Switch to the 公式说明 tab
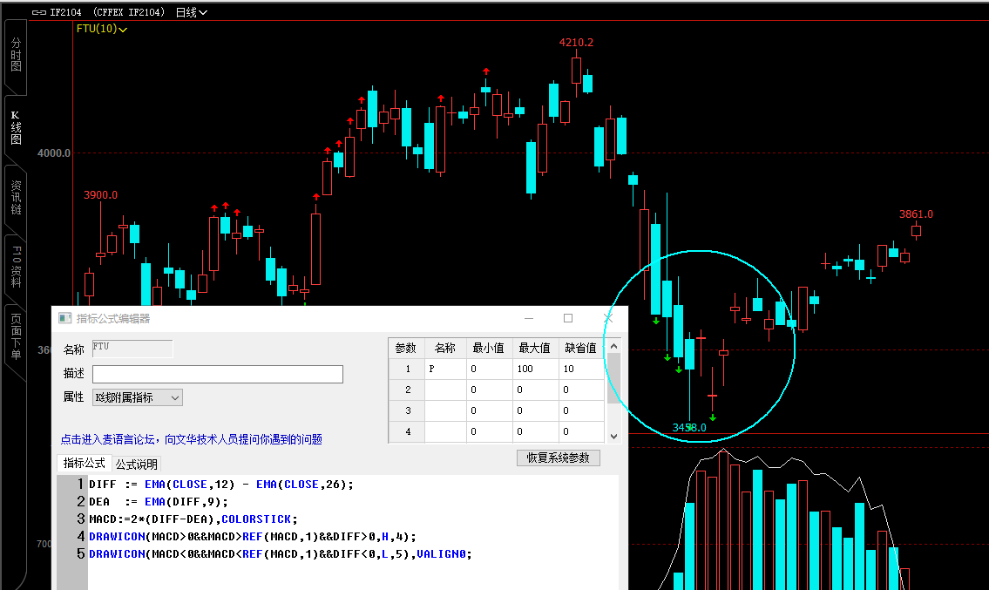This screenshot has height=590, width=989. coord(137,464)
